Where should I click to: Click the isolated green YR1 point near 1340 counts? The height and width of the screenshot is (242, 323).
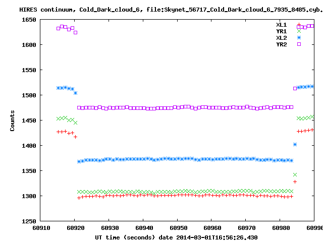(x=295, y=175)
